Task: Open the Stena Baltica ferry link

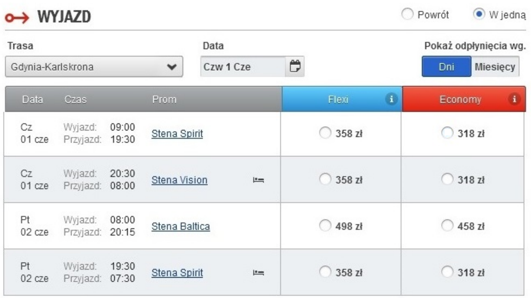Action: tap(180, 226)
